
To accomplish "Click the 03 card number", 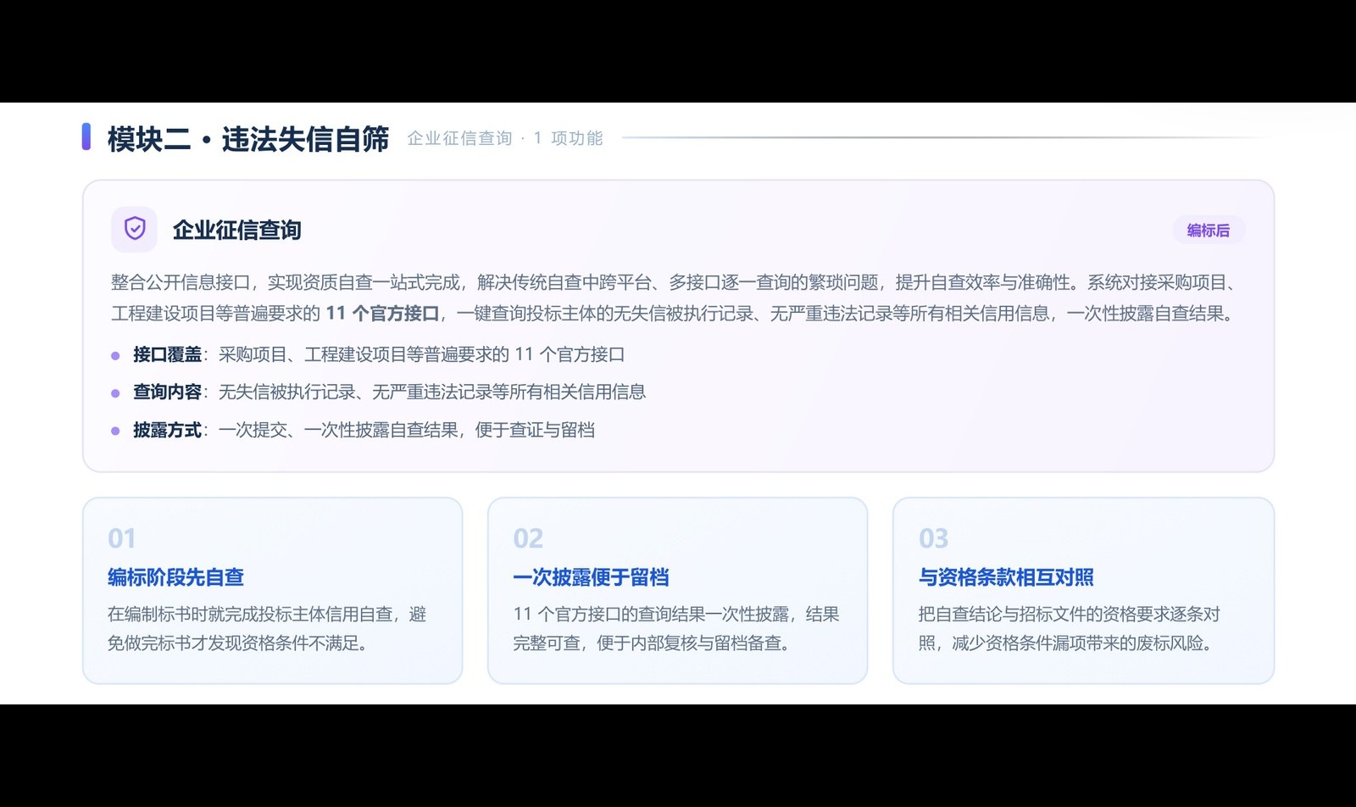I will click(x=934, y=538).
